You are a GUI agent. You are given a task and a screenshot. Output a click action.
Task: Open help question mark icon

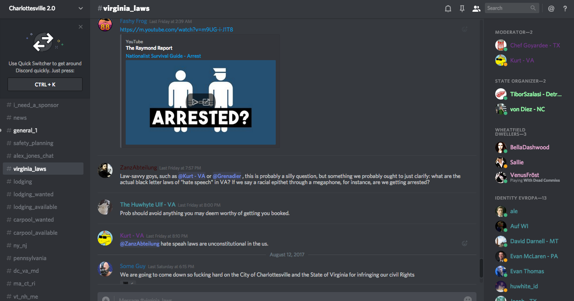(x=565, y=8)
